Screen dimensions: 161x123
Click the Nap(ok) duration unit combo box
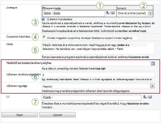click(x=98, y=86)
